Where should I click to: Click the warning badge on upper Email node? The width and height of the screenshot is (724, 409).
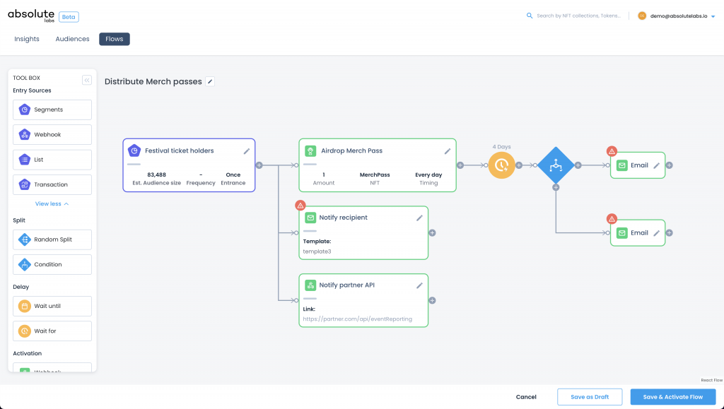[x=612, y=151]
